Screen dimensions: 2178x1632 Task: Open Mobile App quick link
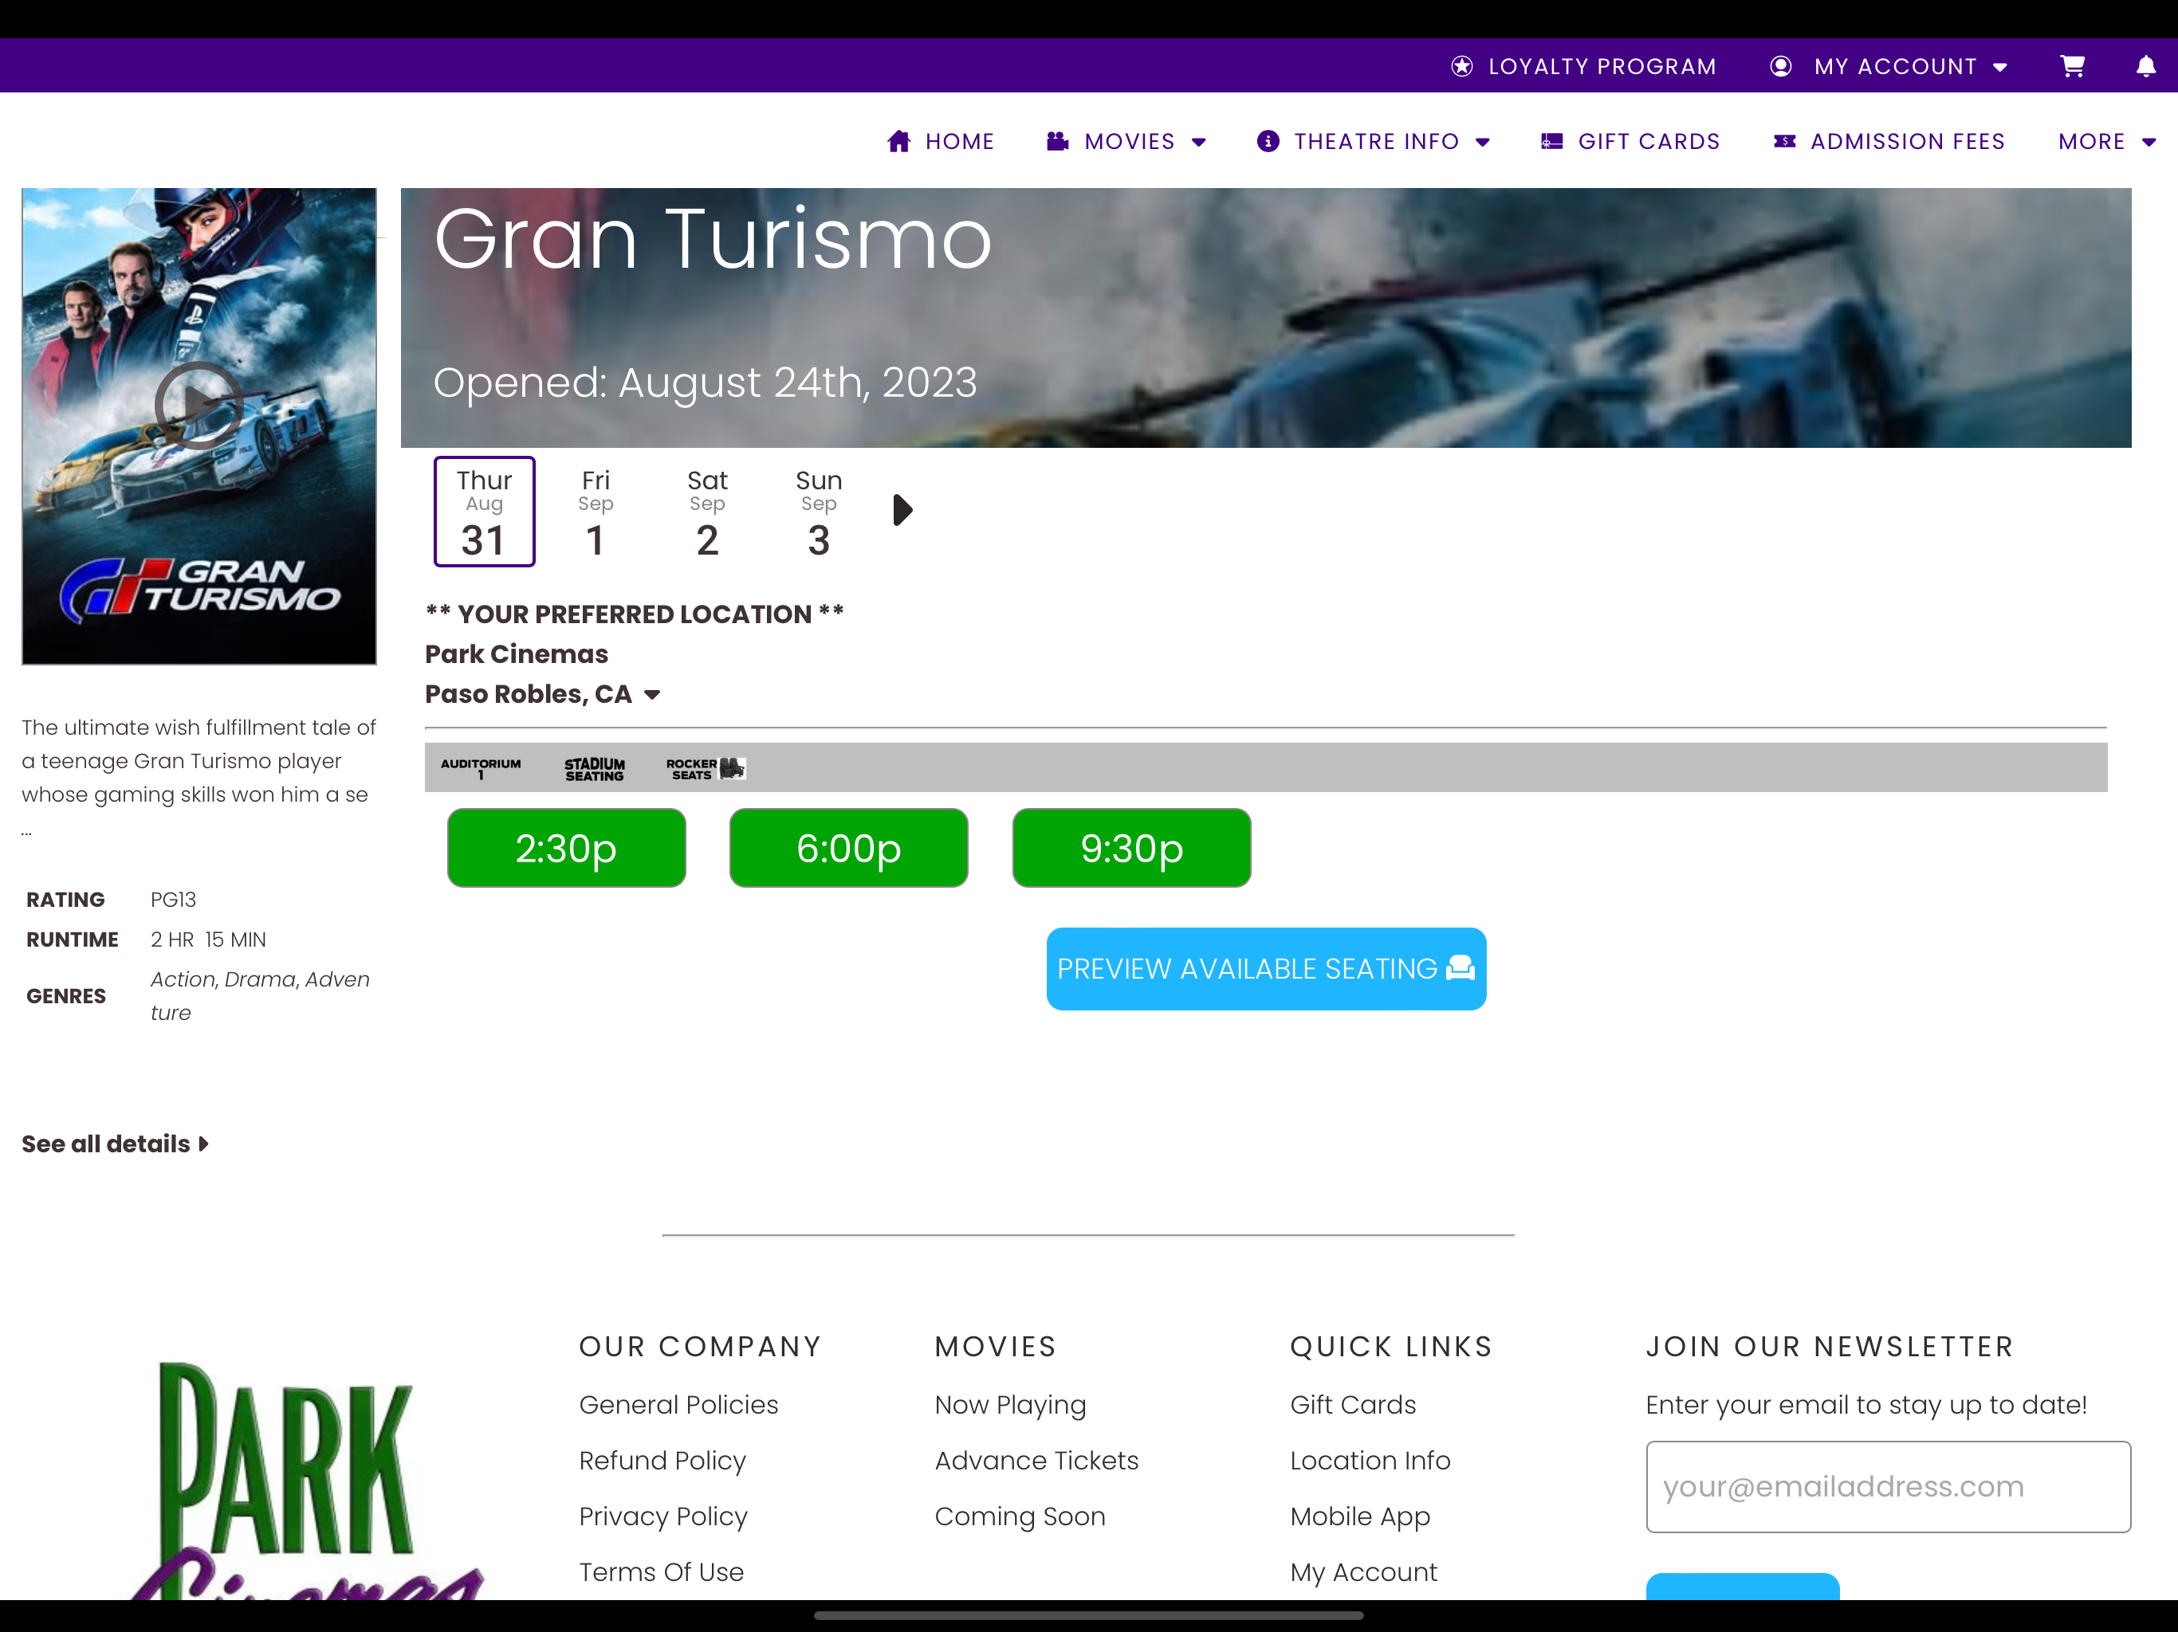click(x=1360, y=1516)
